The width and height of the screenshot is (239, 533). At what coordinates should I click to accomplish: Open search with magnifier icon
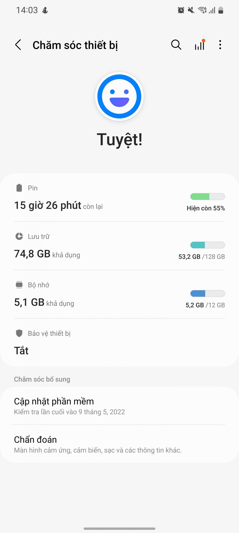click(x=176, y=45)
